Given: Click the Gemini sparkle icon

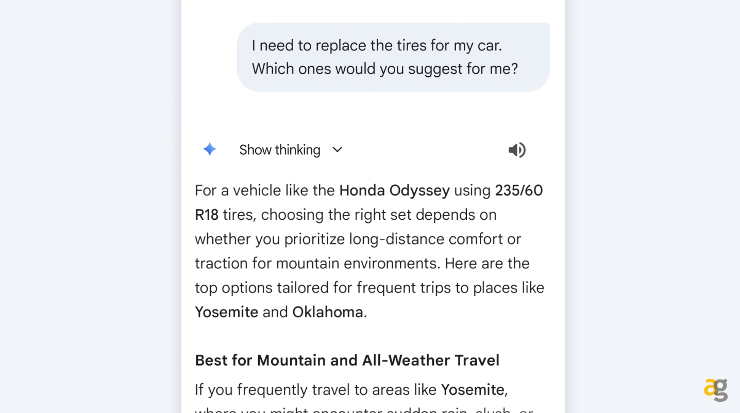Looking at the screenshot, I should tap(209, 149).
